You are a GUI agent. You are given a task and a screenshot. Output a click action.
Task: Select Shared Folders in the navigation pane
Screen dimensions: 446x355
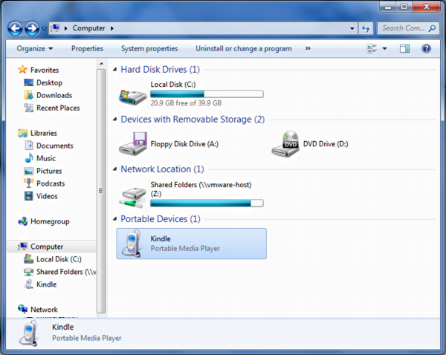tap(66, 272)
